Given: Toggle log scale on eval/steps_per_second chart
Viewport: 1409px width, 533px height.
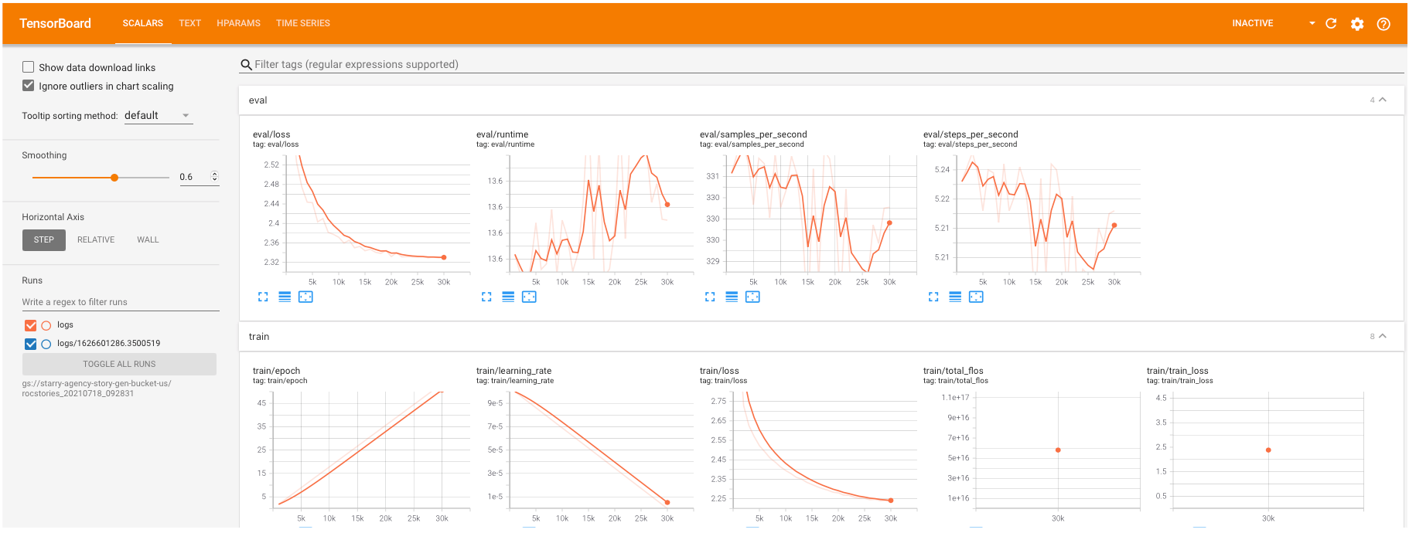Looking at the screenshot, I should 955,297.
